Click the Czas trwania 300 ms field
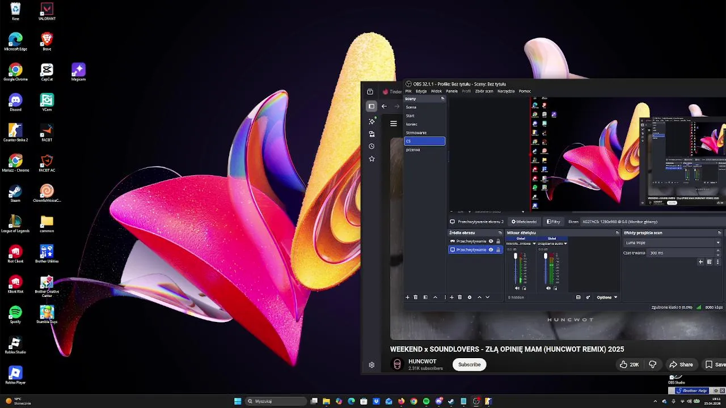726x408 pixels. 684,253
